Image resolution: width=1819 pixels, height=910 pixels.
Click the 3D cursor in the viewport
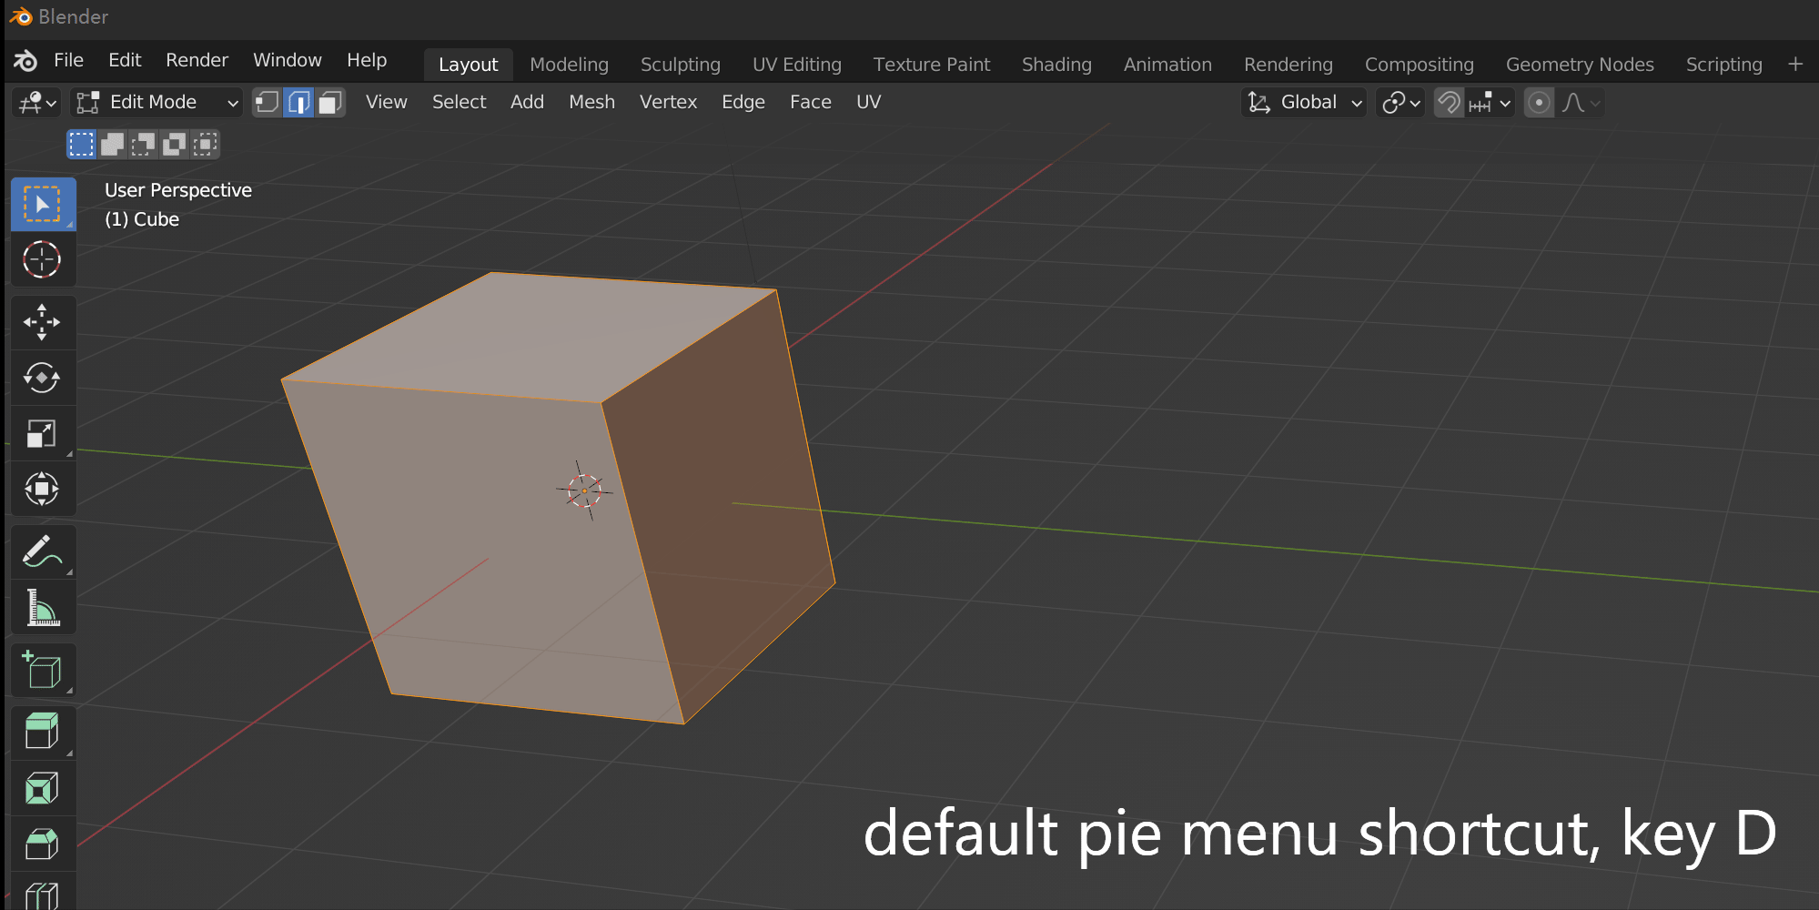584,490
